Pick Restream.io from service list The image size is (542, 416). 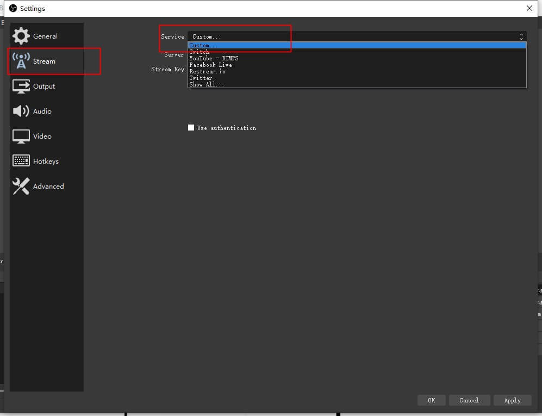click(357, 72)
